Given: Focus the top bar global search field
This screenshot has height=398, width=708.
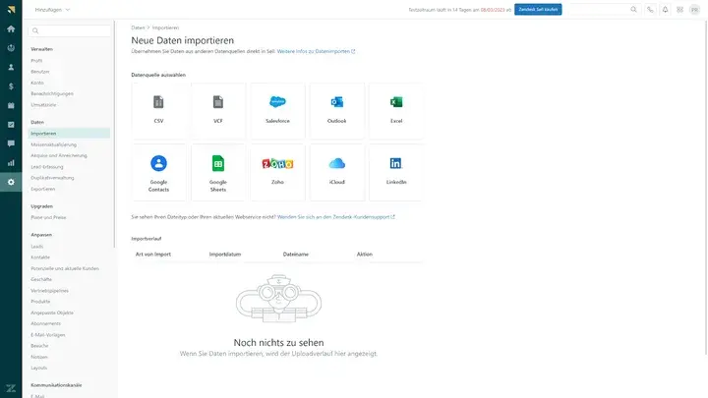Looking at the screenshot, I should pyautogui.click(x=604, y=10).
